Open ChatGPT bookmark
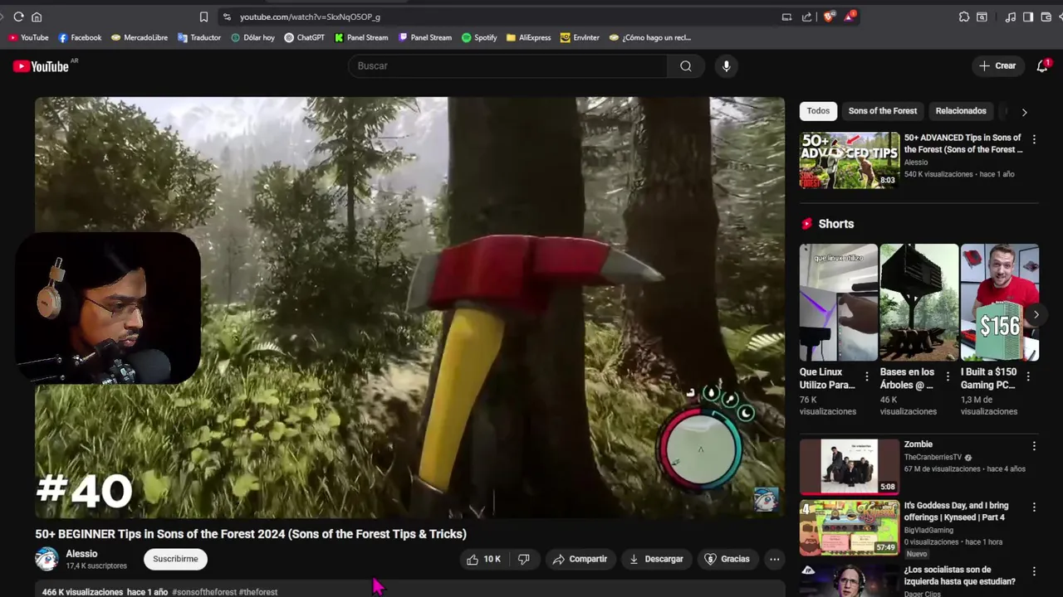1063x597 pixels. [x=305, y=37]
